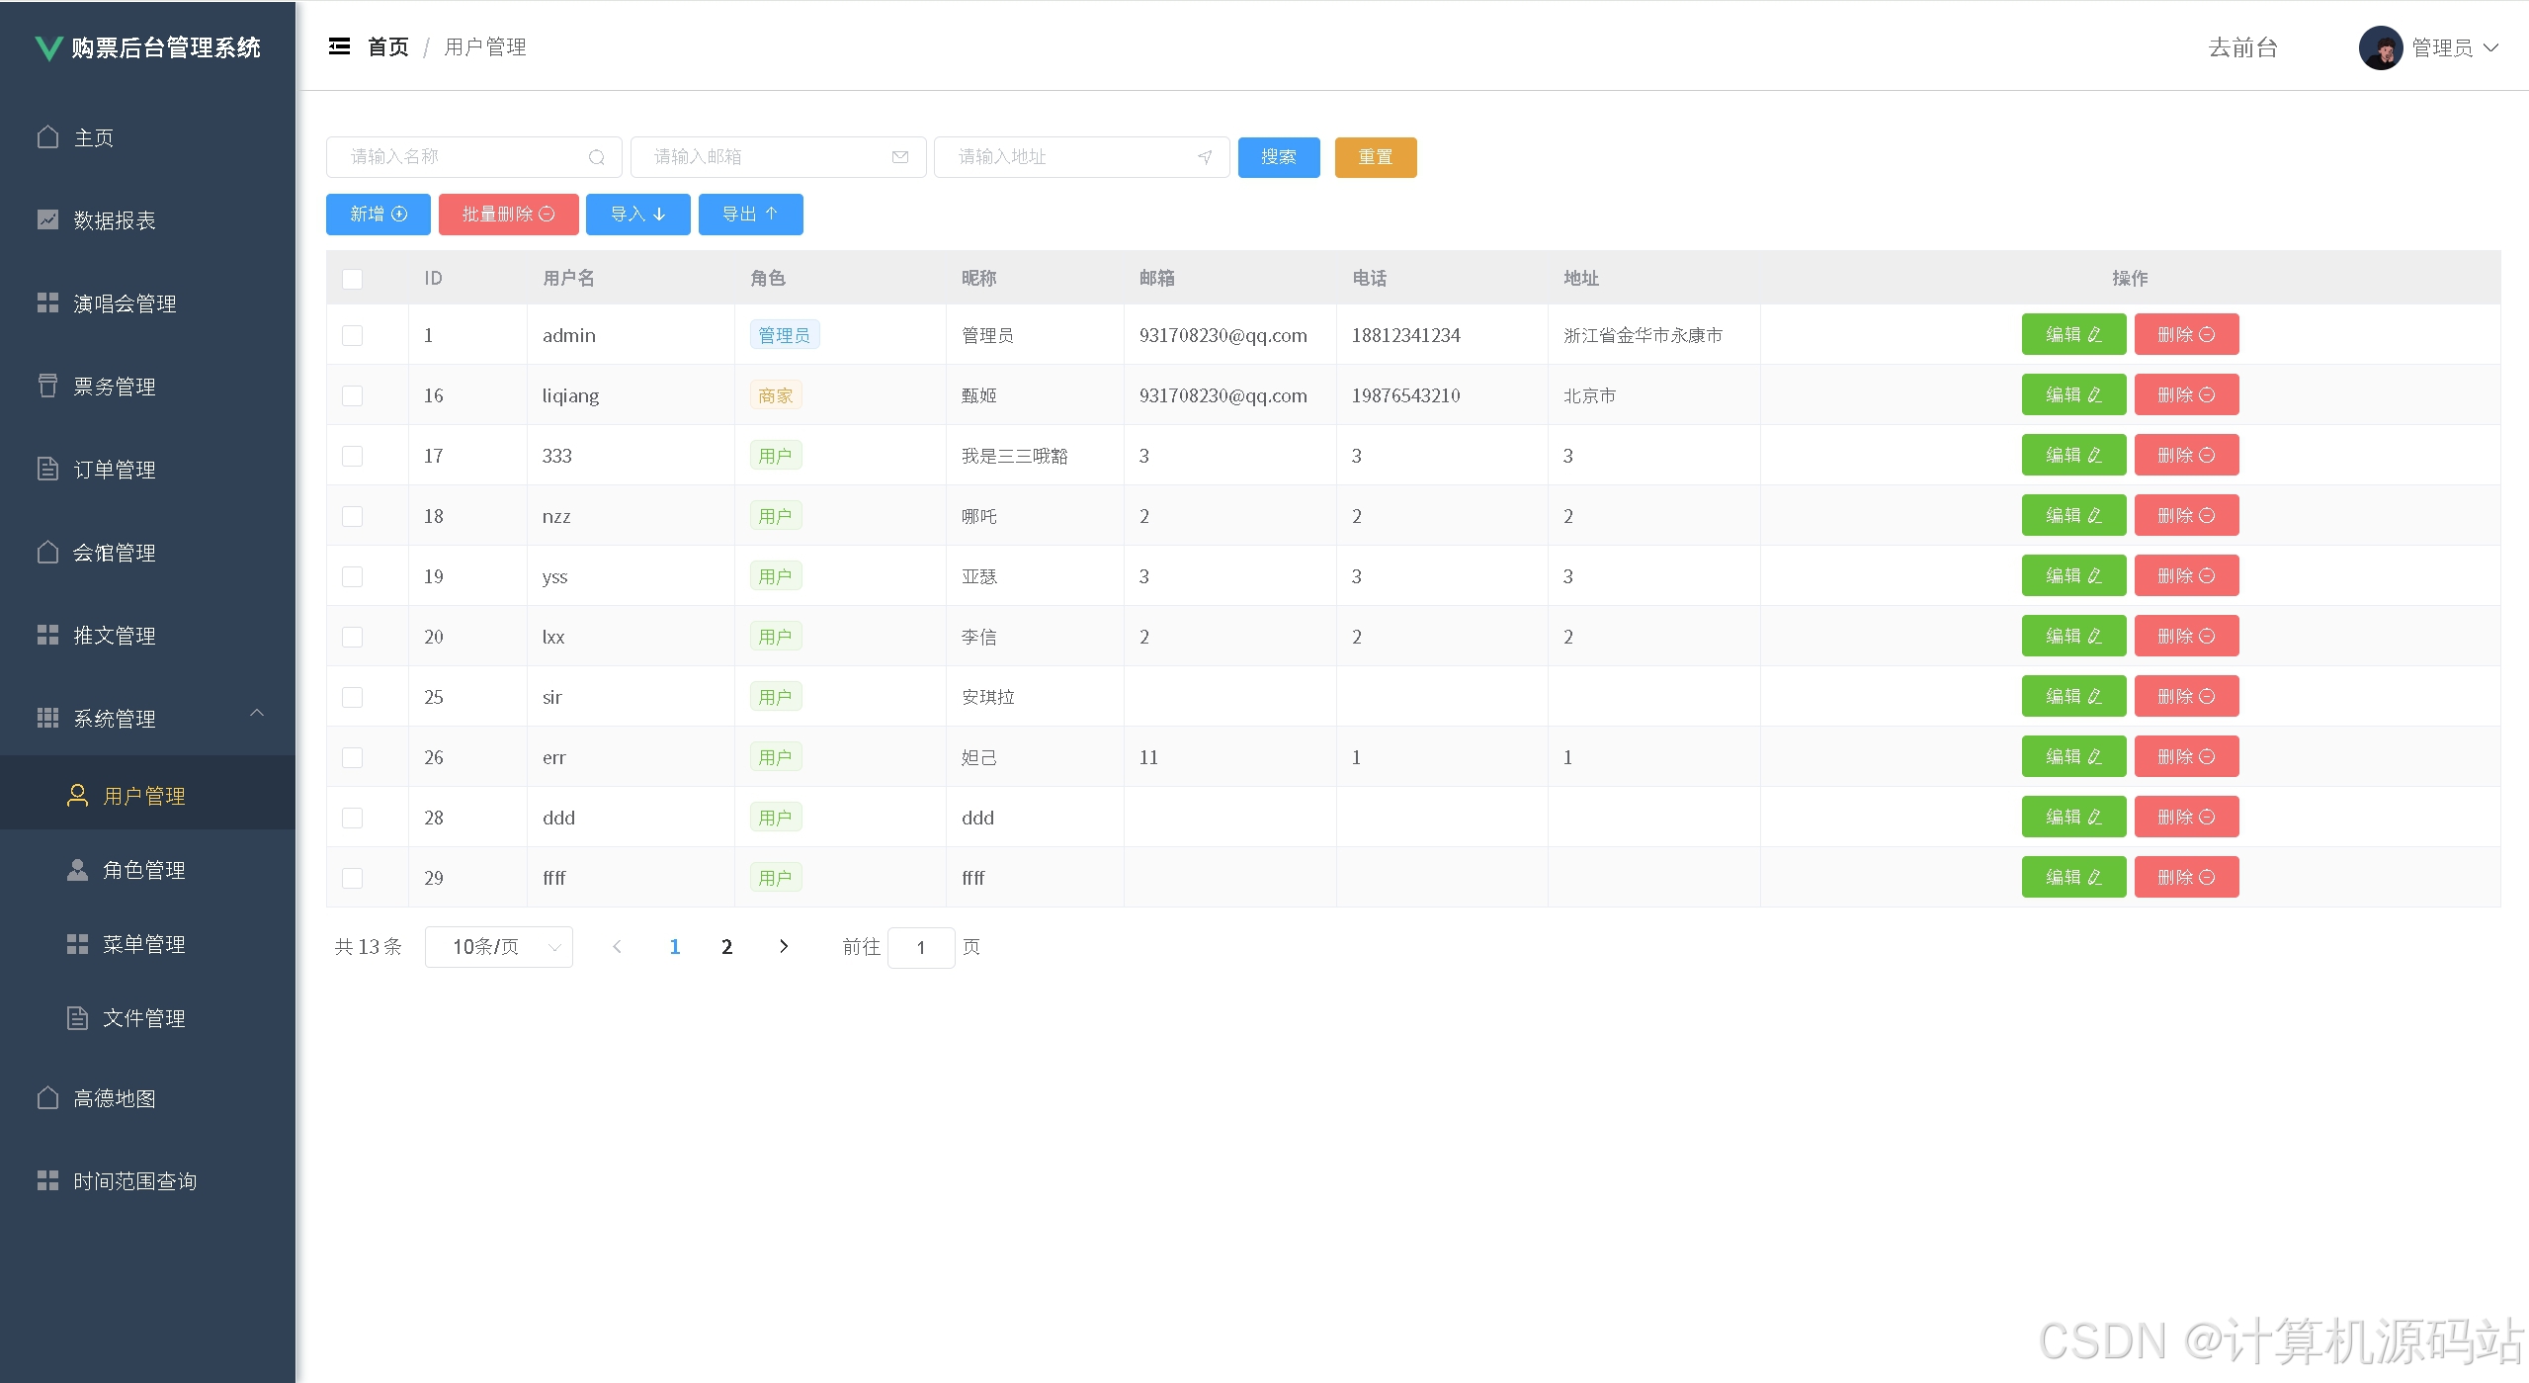The height and width of the screenshot is (1383, 2529).
Task: Click the house icon beside 高德地图
Action: click(x=47, y=1097)
